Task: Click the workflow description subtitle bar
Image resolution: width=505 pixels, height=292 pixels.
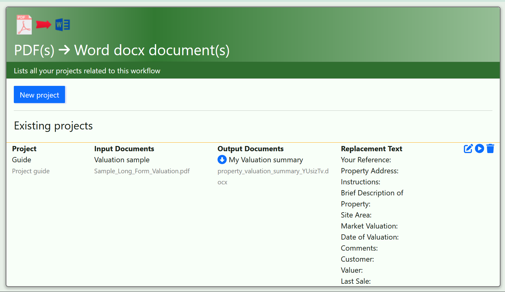Action: coord(253,71)
